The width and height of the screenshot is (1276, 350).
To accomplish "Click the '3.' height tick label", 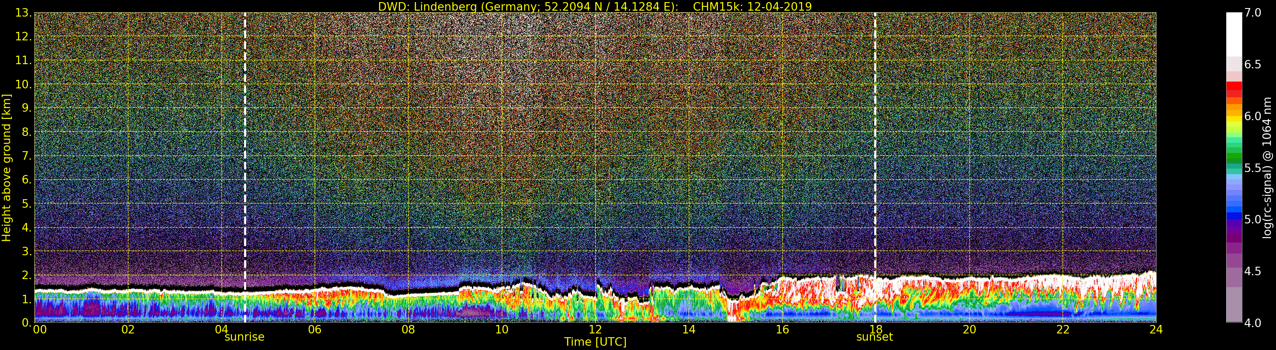I will (26, 251).
